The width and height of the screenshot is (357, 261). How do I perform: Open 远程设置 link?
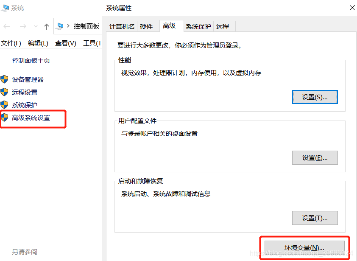point(24,93)
